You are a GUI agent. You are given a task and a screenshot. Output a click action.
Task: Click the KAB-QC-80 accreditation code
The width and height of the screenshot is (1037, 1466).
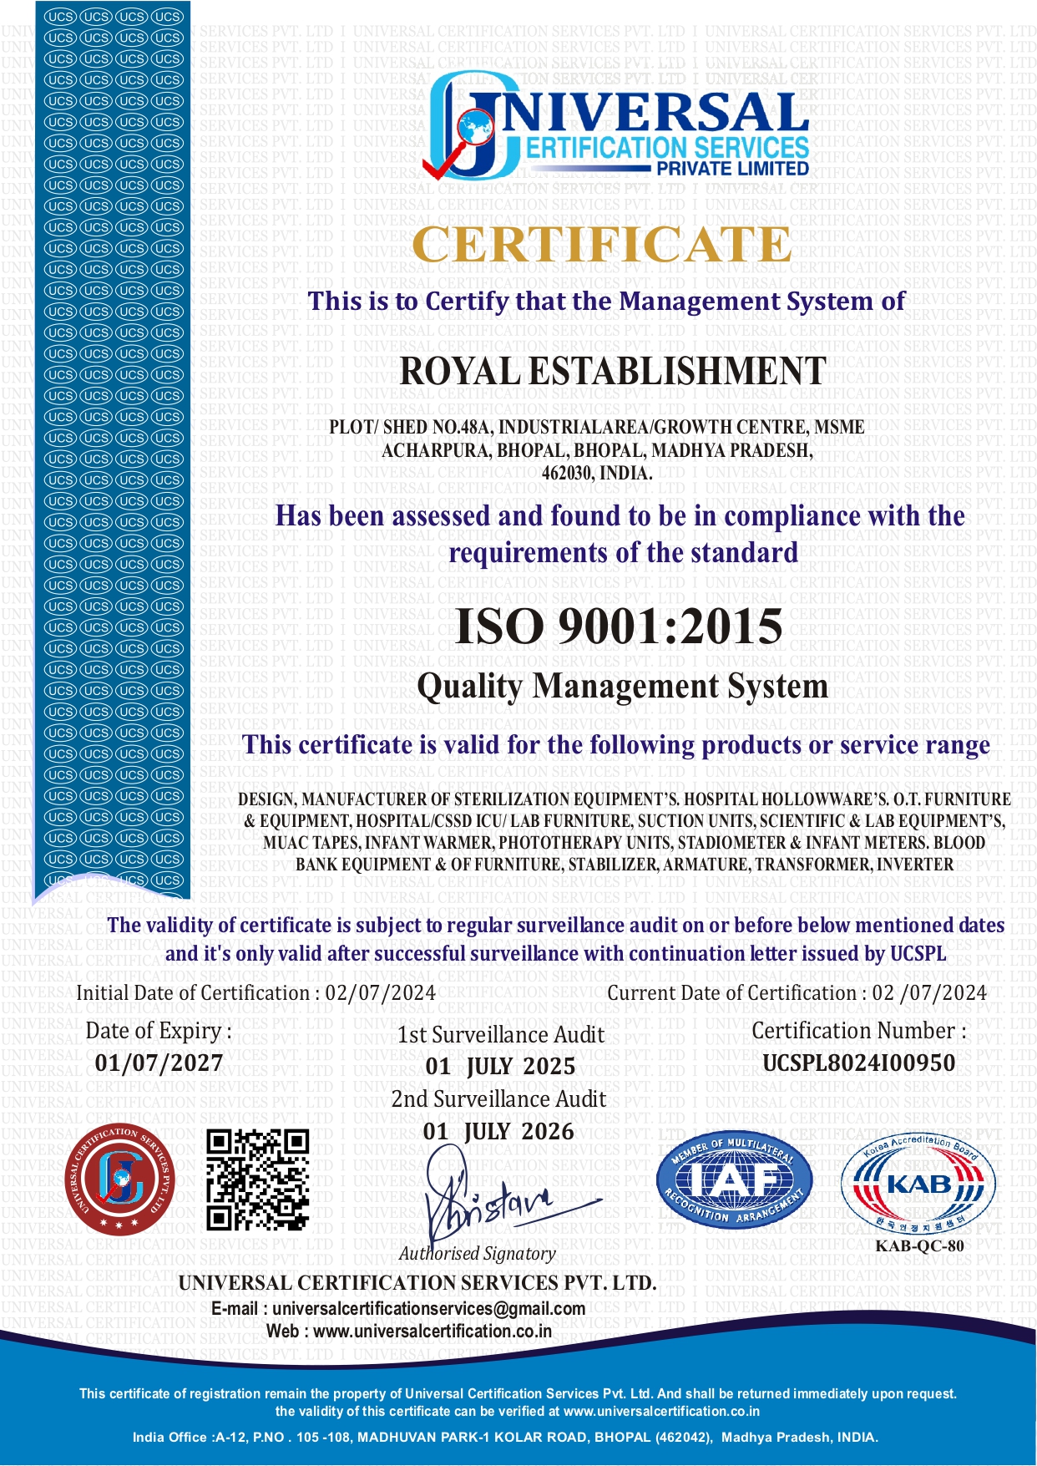pyautogui.click(x=919, y=1246)
